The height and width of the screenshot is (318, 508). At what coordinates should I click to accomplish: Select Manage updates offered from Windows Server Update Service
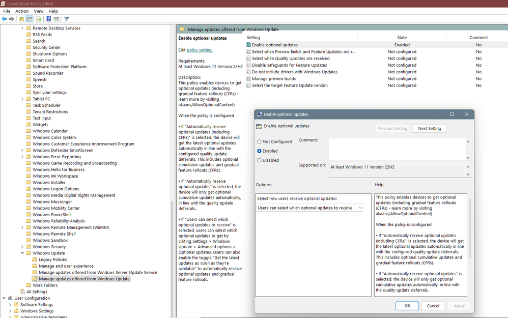(x=98, y=272)
